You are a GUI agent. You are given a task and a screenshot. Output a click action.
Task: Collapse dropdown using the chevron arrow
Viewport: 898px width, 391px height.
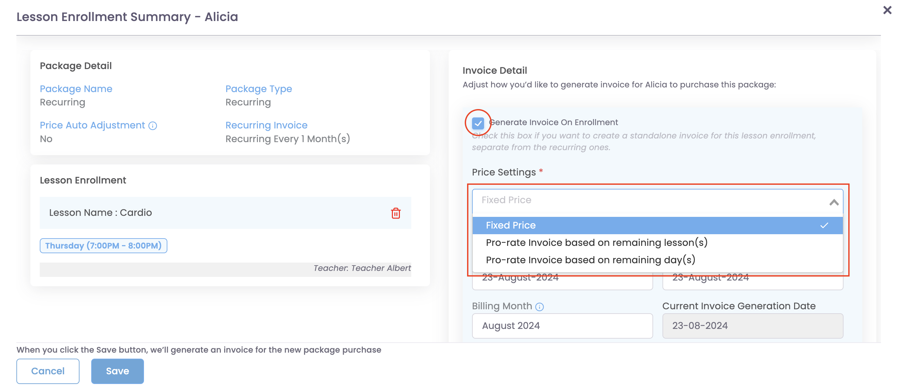(x=834, y=202)
